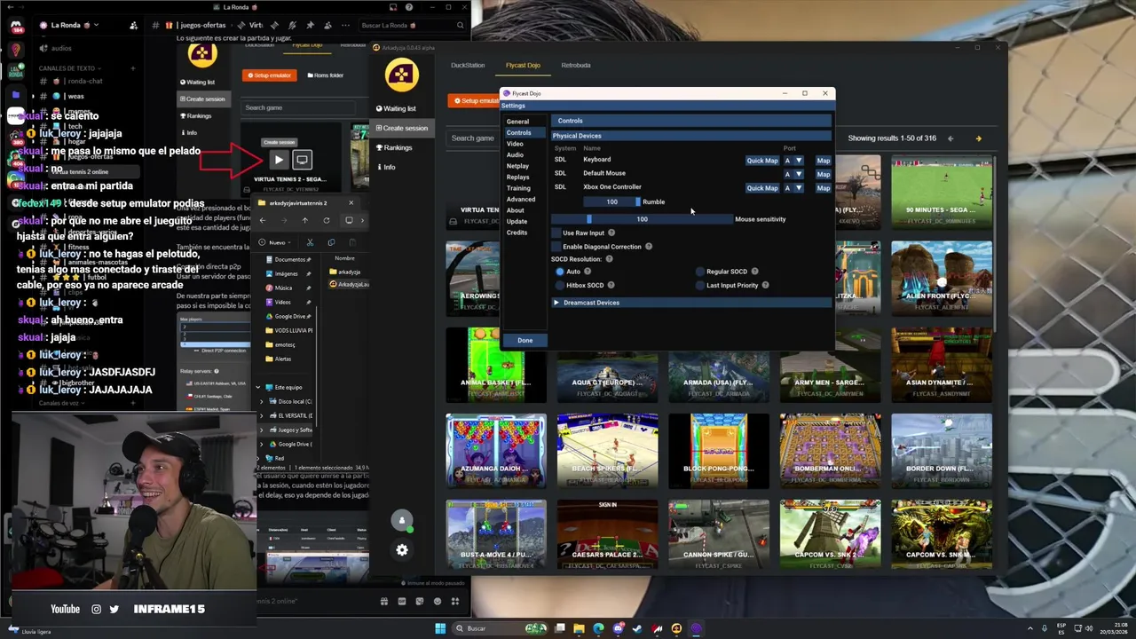Click Quick Map for Xbox One Controller
The width and height of the screenshot is (1136, 639).
pos(761,188)
